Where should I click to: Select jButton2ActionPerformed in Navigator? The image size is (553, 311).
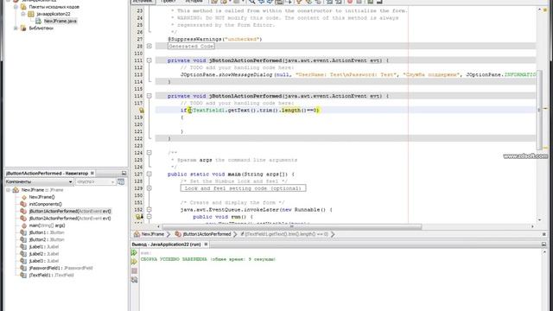70,219
